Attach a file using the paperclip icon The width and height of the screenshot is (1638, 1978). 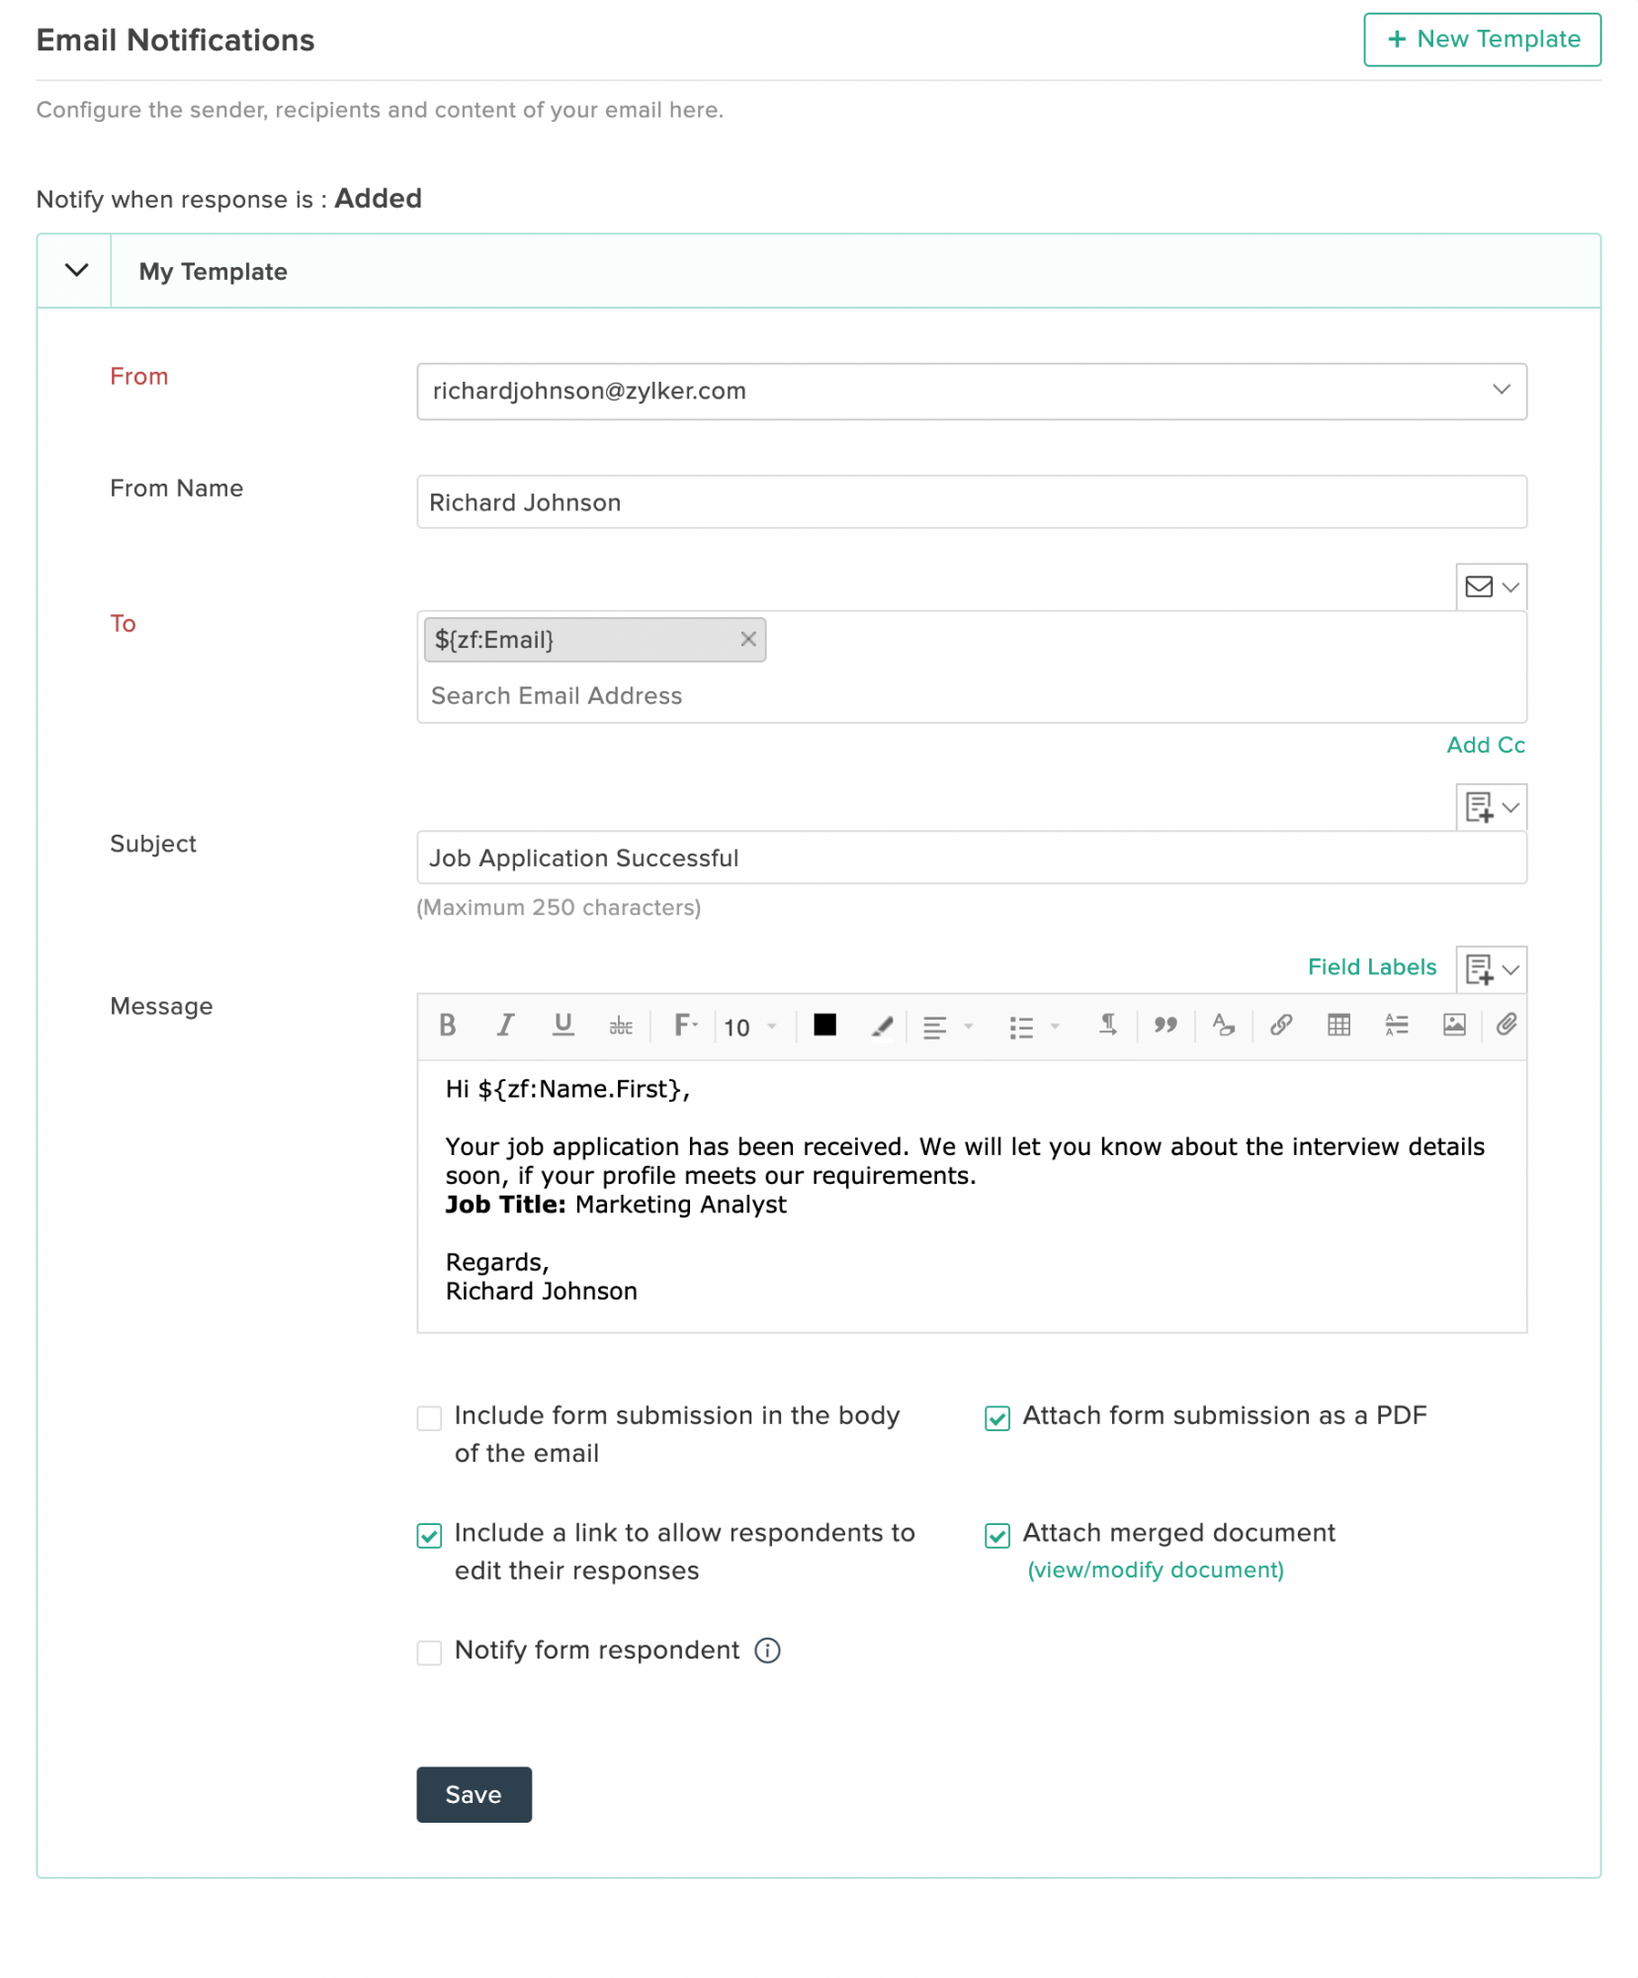1506,1026
